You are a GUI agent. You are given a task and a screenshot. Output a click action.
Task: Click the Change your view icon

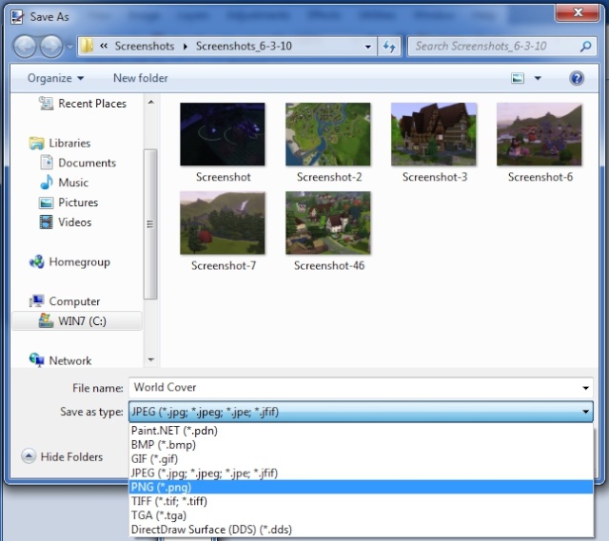click(518, 78)
